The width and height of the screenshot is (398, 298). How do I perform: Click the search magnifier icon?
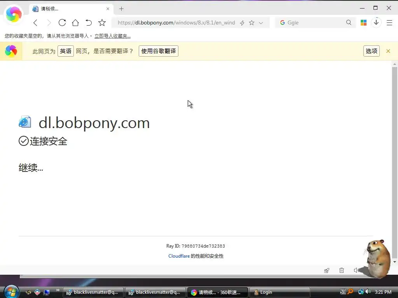click(x=349, y=23)
